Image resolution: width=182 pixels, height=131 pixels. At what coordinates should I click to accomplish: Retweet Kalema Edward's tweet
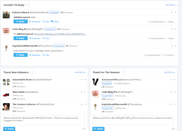coord(35,22)
